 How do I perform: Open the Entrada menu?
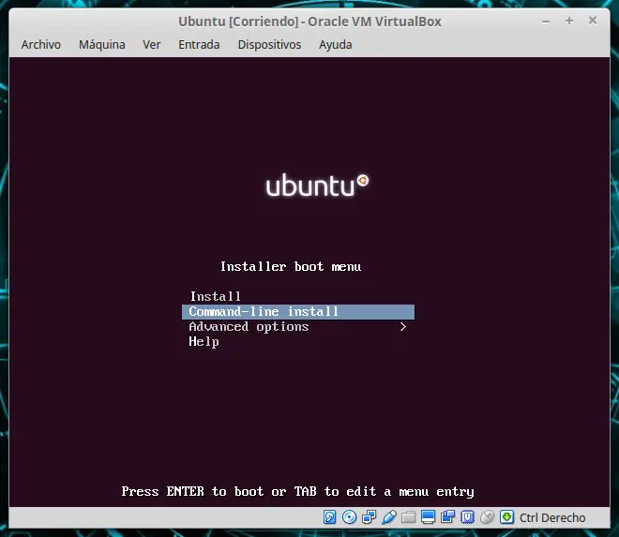click(x=199, y=45)
